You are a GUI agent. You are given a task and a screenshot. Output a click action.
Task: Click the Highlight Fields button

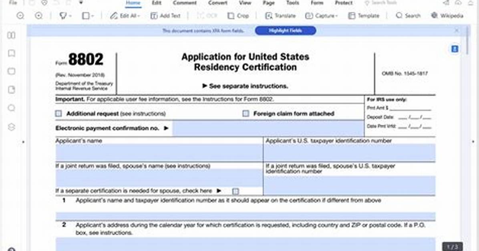pyautogui.click(x=285, y=30)
